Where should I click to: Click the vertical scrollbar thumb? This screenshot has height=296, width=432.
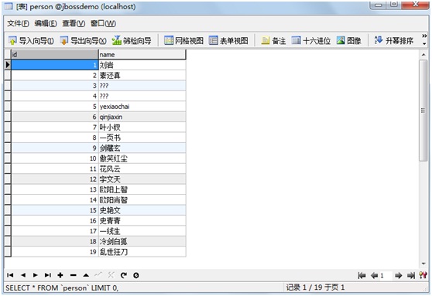pyautogui.click(x=423, y=110)
